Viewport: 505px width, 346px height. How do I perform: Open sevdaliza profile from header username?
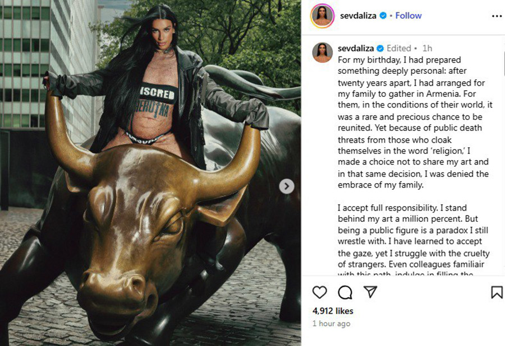coord(358,16)
